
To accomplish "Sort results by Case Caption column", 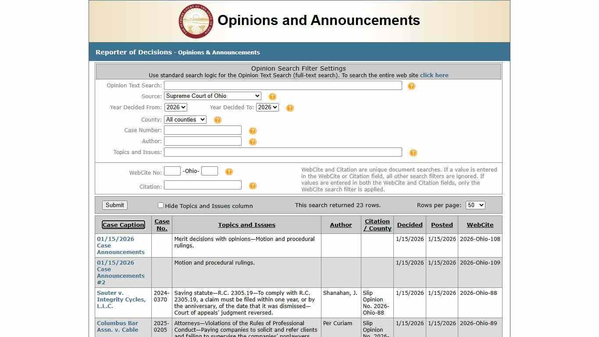I will 123,225.
